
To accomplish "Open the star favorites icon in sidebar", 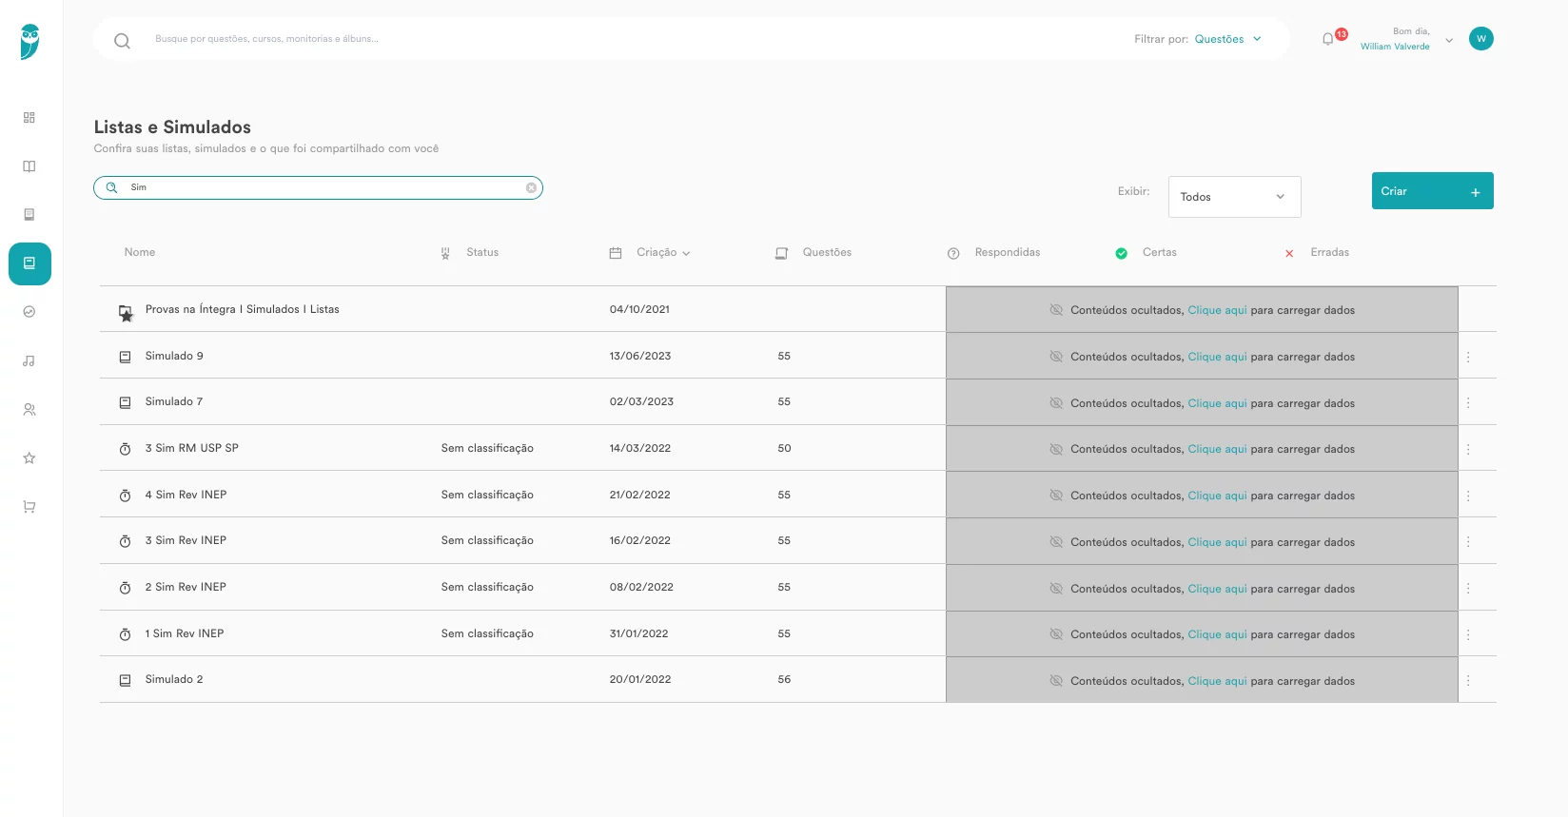I will (x=29, y=458).
